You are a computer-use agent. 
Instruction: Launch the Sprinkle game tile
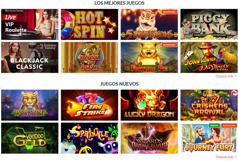click(90, 138)
